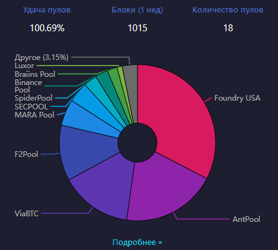Click the AntPool chart label
278x250 pixels.
coord(246,219)
